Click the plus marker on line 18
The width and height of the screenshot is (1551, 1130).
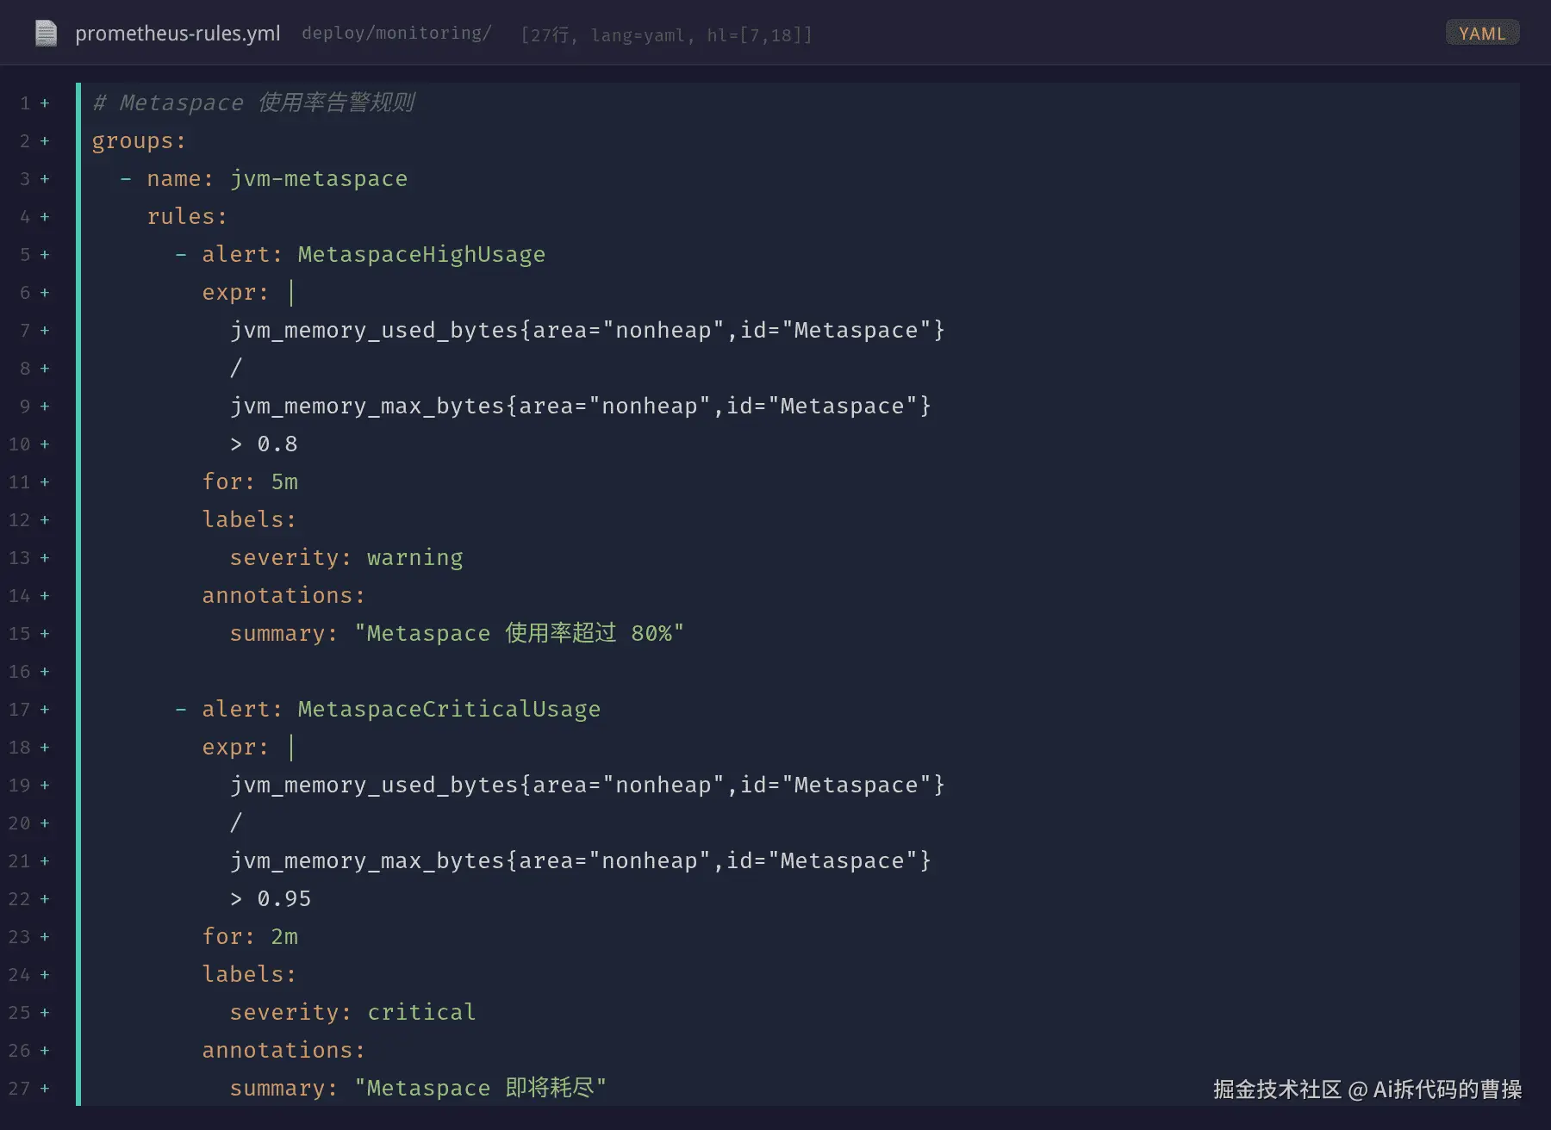[45, 748]
